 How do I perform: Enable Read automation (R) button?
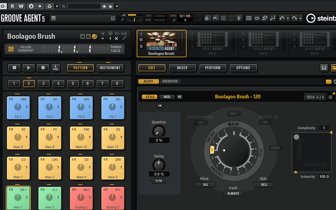tap(12, 6)
